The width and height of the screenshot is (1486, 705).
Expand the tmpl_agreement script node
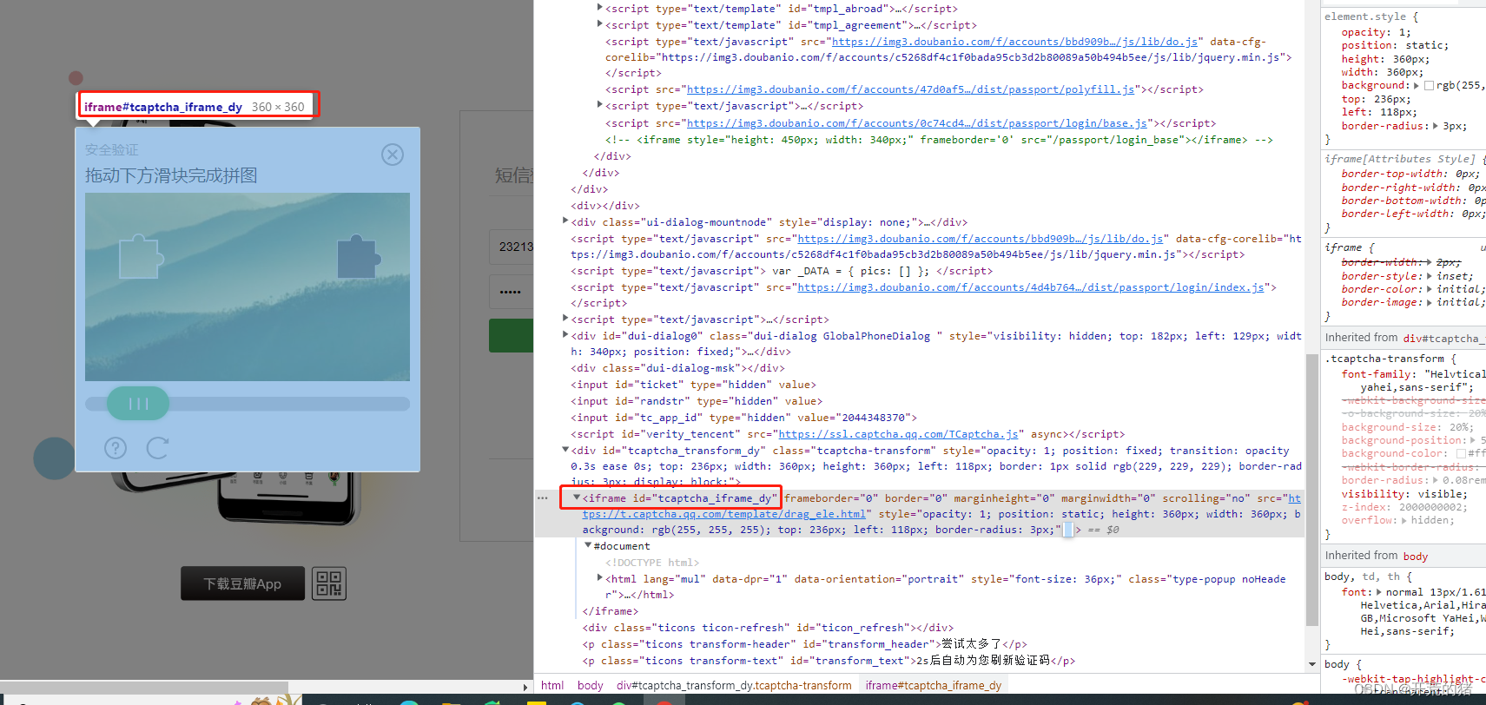[x=599, y=24]
